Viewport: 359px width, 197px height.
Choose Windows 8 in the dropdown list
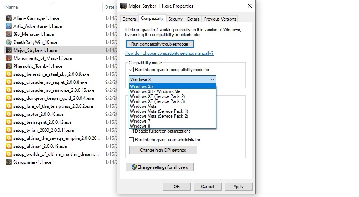pyautogui.click(x=172, y=126)
